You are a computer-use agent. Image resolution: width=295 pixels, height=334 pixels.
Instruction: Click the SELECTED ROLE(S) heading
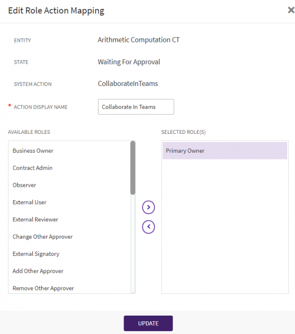[x=183, y=132]
